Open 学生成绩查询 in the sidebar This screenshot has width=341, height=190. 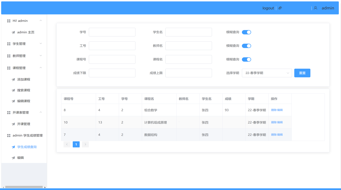[27, 147]
